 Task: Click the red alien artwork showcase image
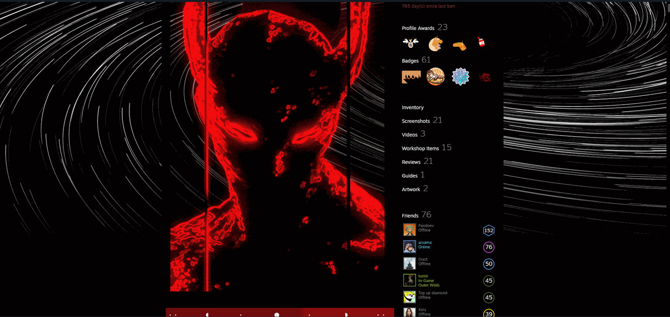coord(277,146)
